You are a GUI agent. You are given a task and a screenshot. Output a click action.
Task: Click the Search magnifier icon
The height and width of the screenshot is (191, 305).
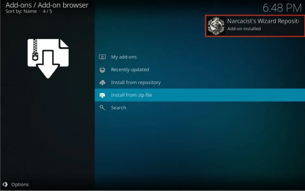(102, 107)
